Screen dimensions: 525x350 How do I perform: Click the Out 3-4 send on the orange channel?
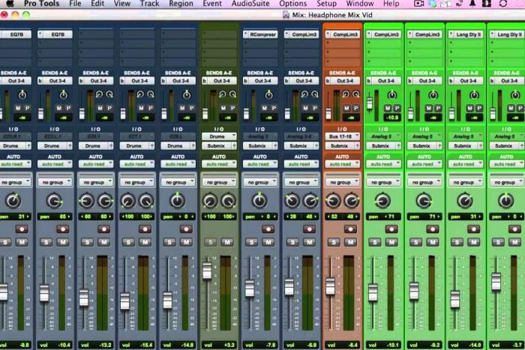[x=344, y=80]
